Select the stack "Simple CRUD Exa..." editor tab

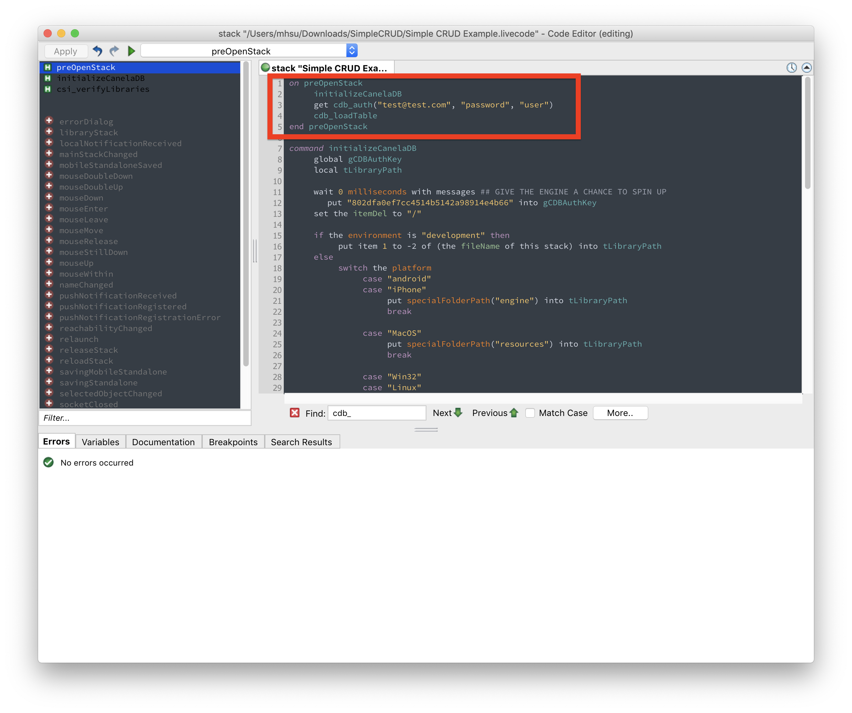coord(327,68)
